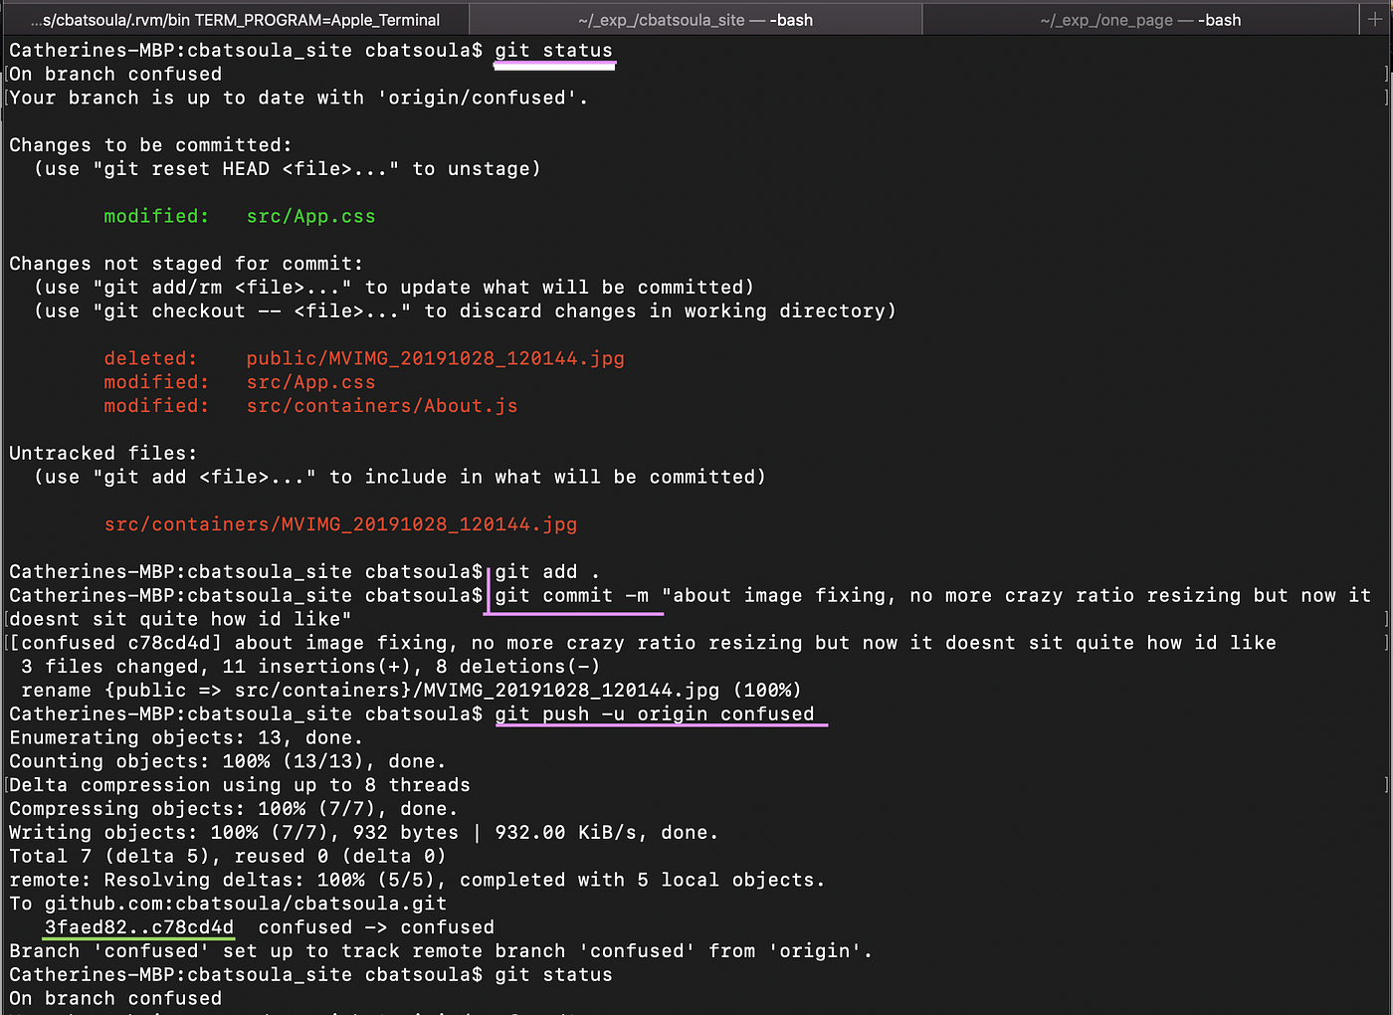Click 'git add <file>' hint under Untracked files

(400, 478)
